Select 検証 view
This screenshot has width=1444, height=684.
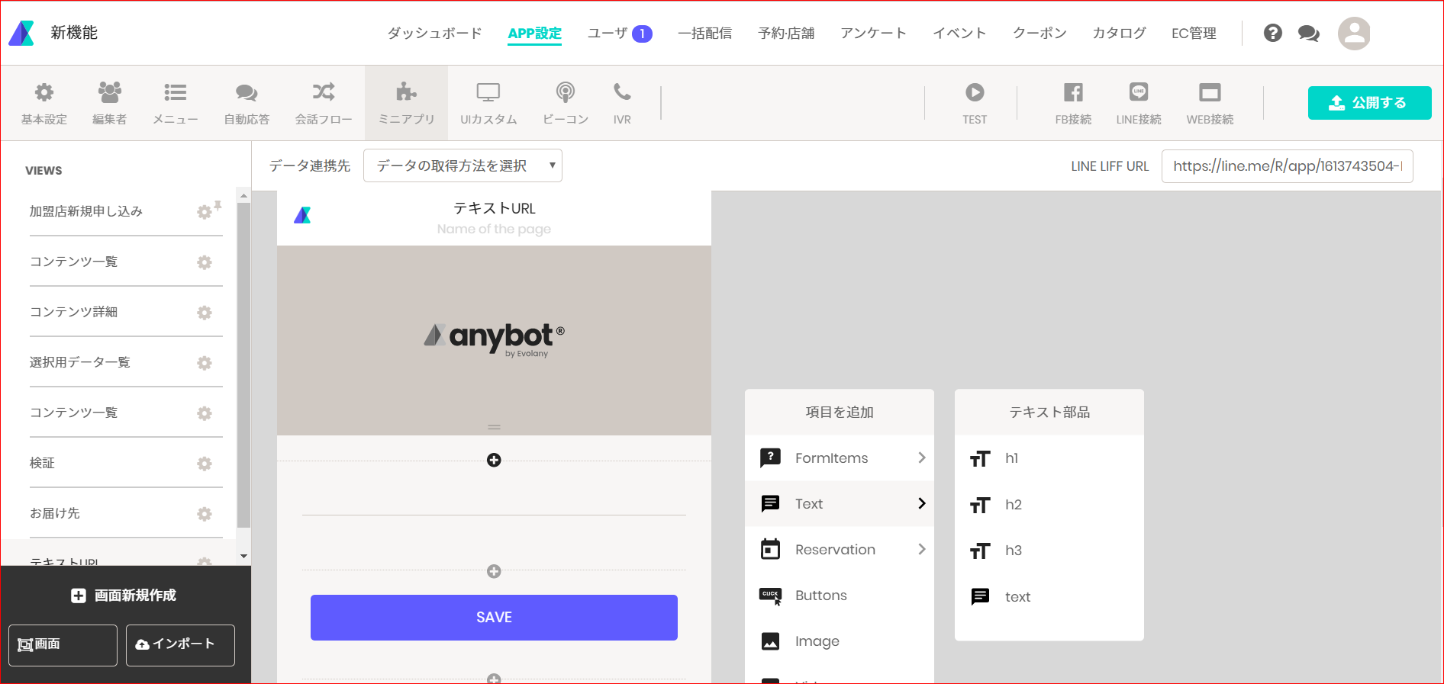click(42, 463)
